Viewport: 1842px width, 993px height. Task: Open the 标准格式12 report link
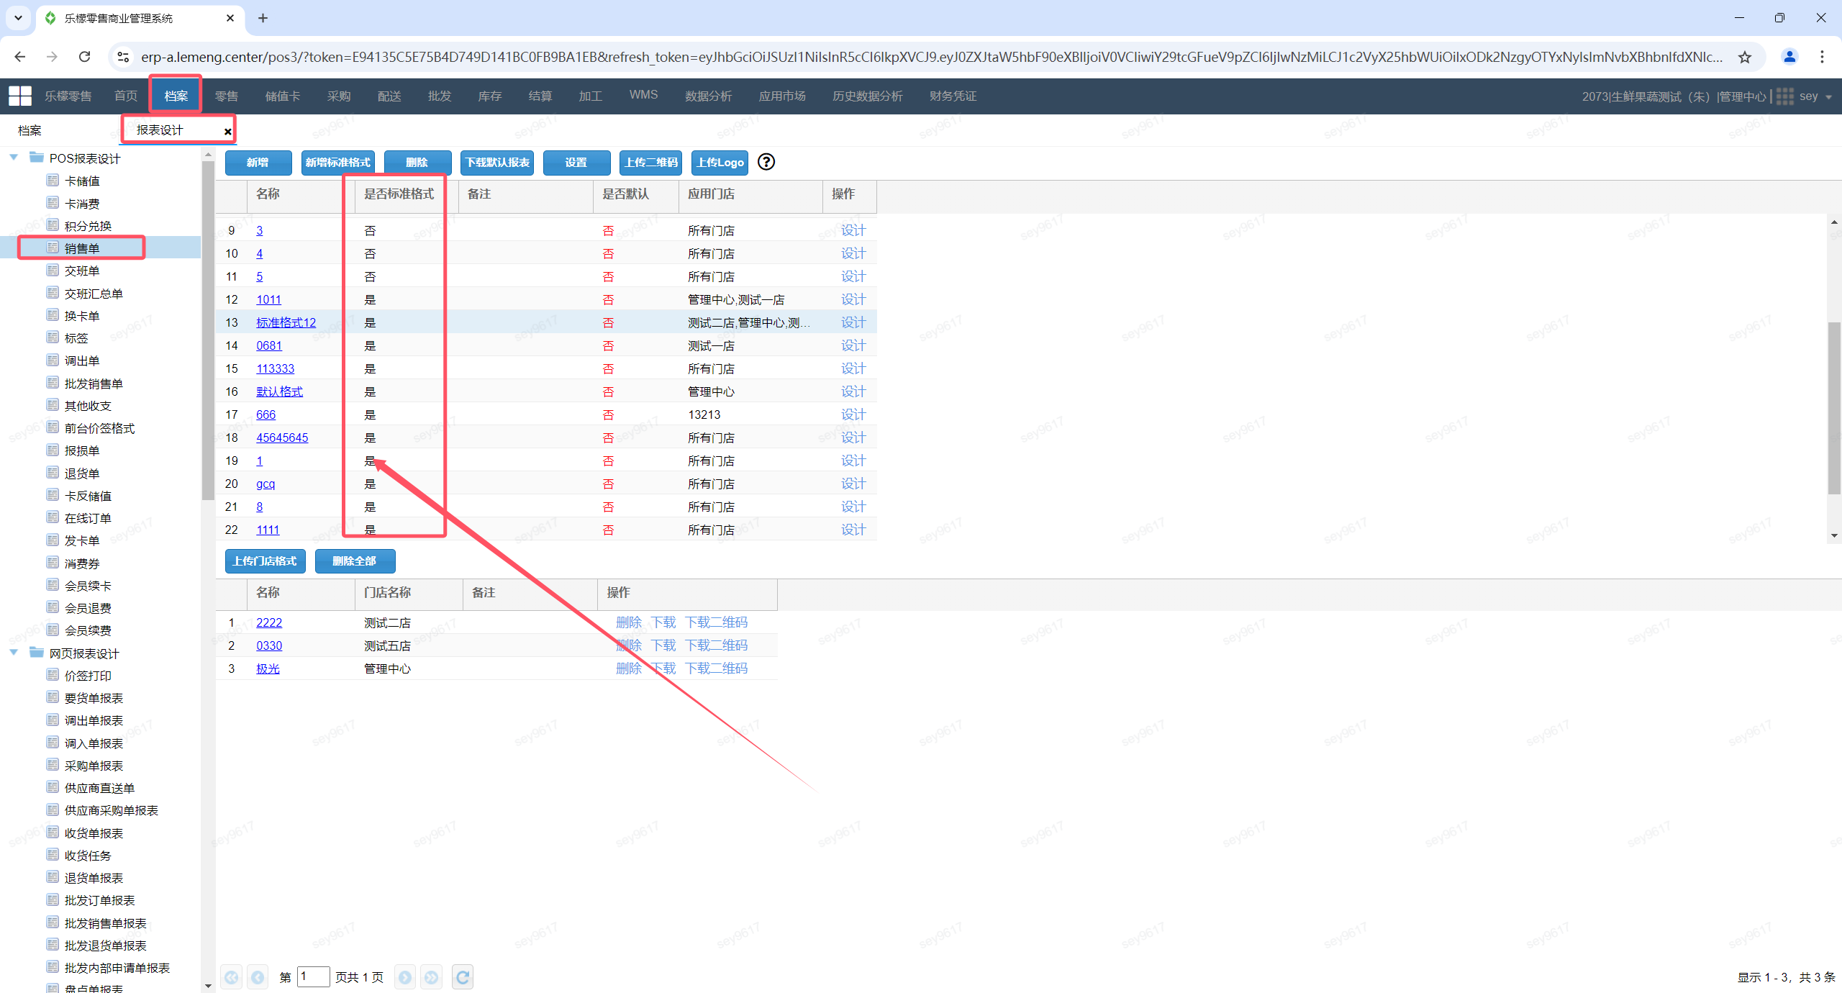(286, 322)
